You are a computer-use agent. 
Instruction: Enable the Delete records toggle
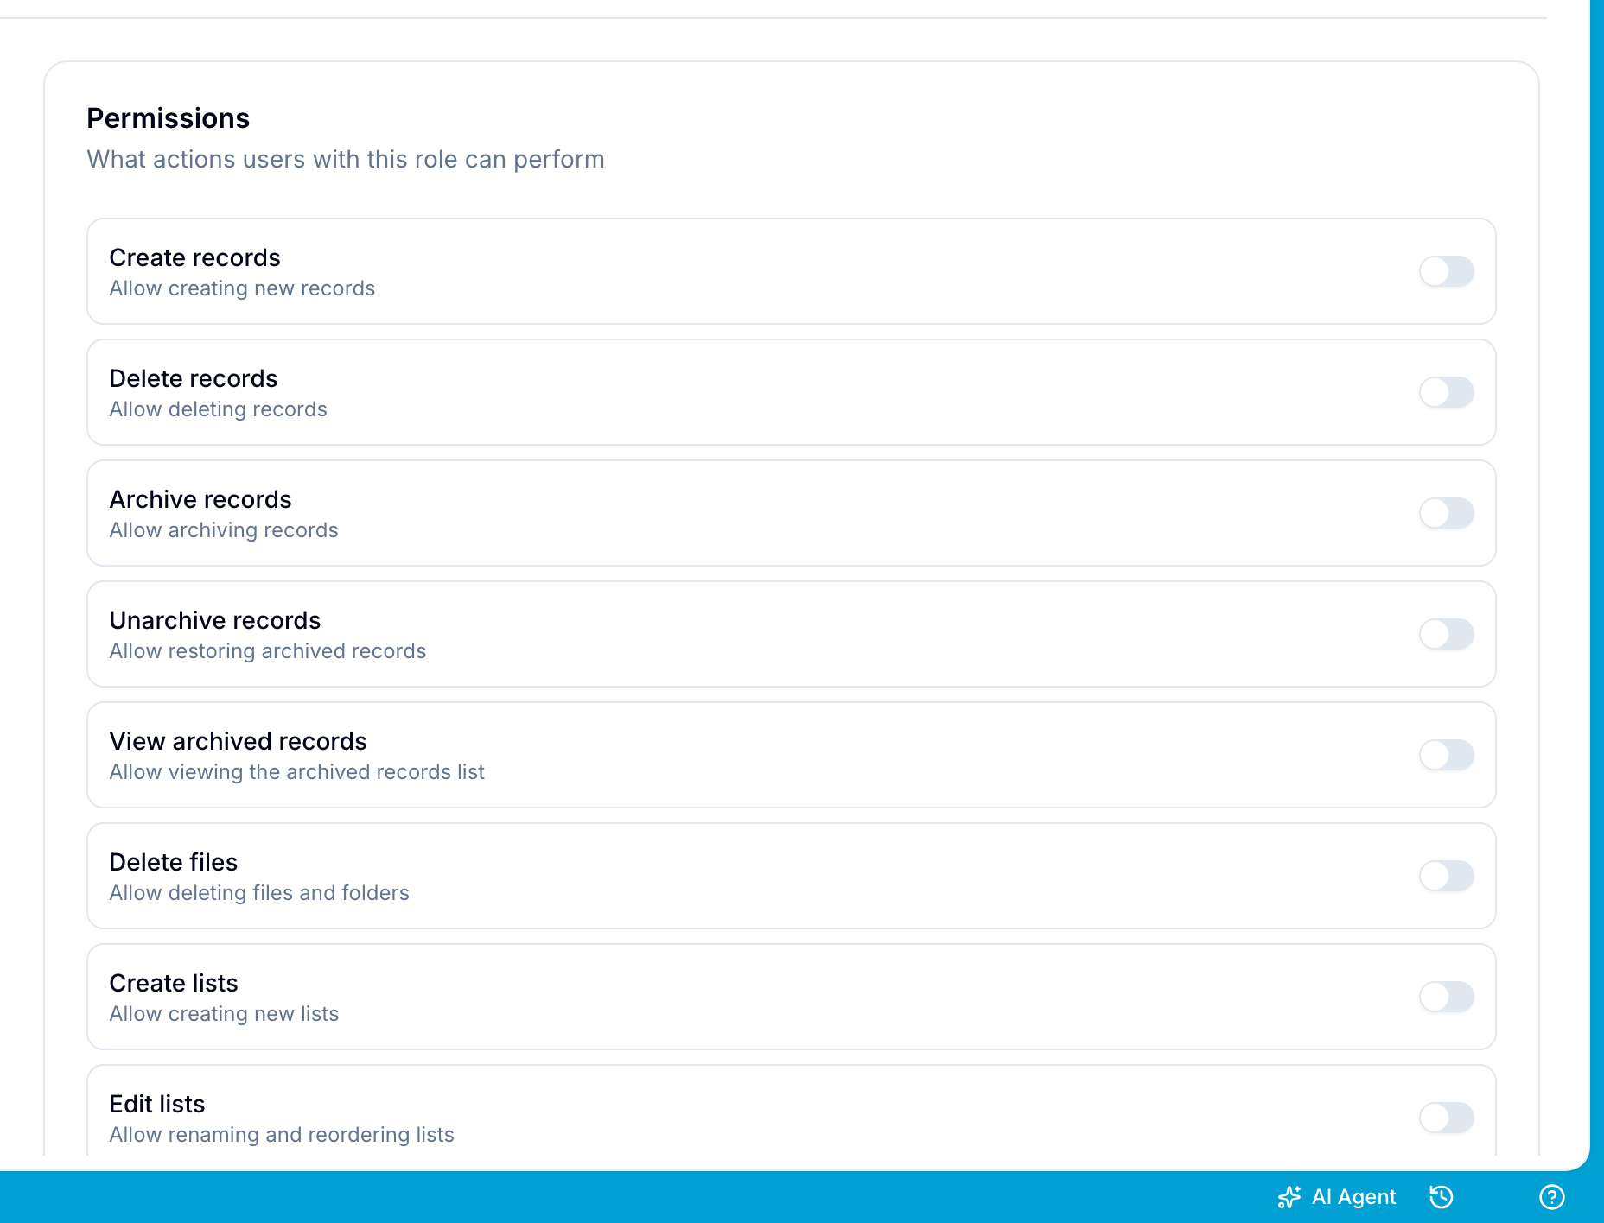coord(1446,392)
